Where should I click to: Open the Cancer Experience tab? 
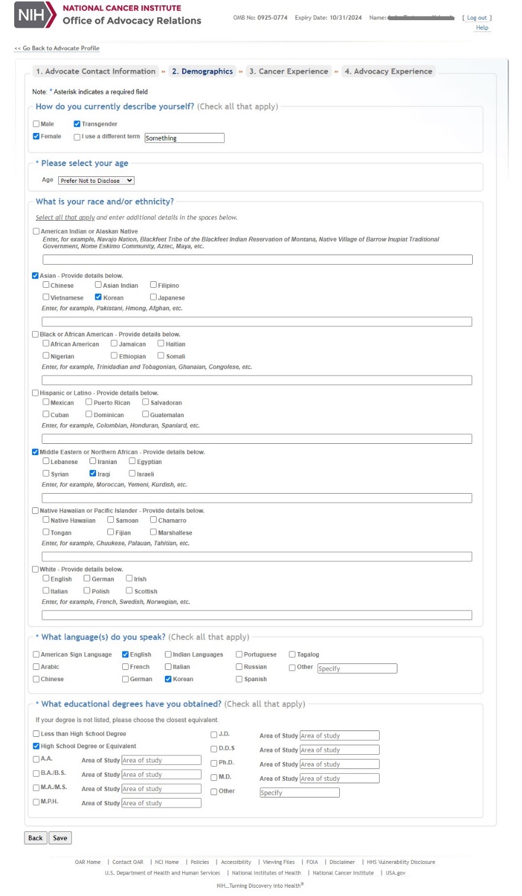[288, 71]
